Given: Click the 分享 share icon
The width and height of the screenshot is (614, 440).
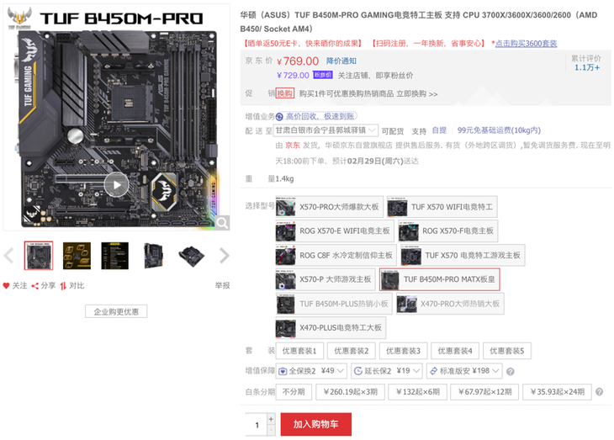Looking at the screenshot, I should click(34, 286).
